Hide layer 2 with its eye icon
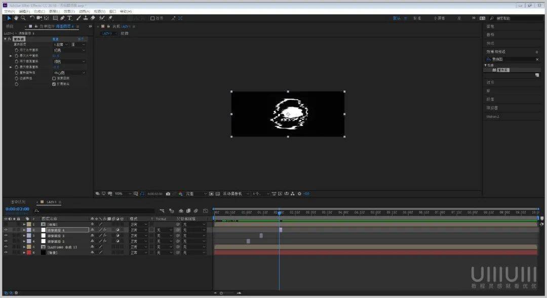547x298 pixels. point(6,230)
